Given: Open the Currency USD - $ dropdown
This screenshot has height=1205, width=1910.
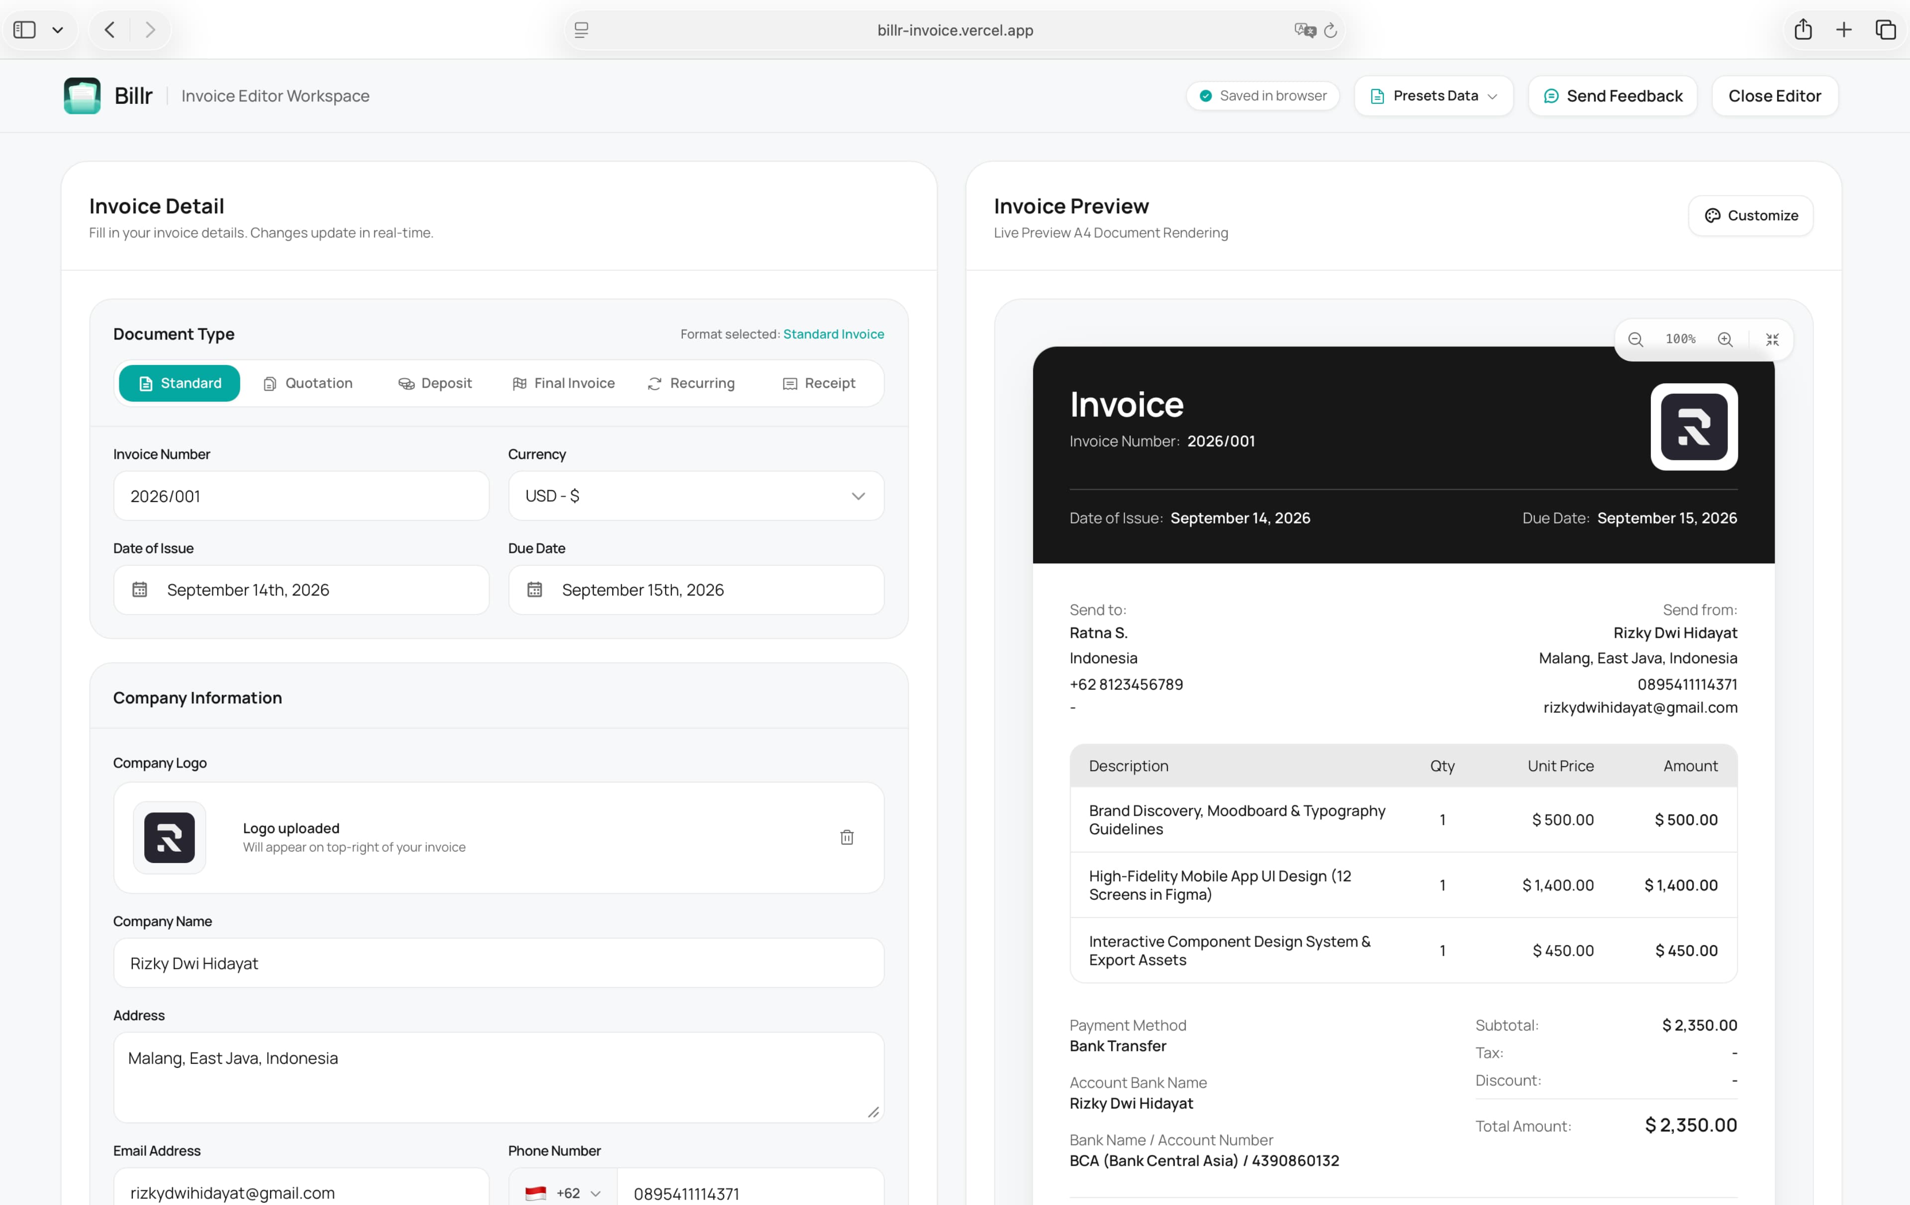Looking at the screenshot, I should pyautogui.click(x=696, y=496).
